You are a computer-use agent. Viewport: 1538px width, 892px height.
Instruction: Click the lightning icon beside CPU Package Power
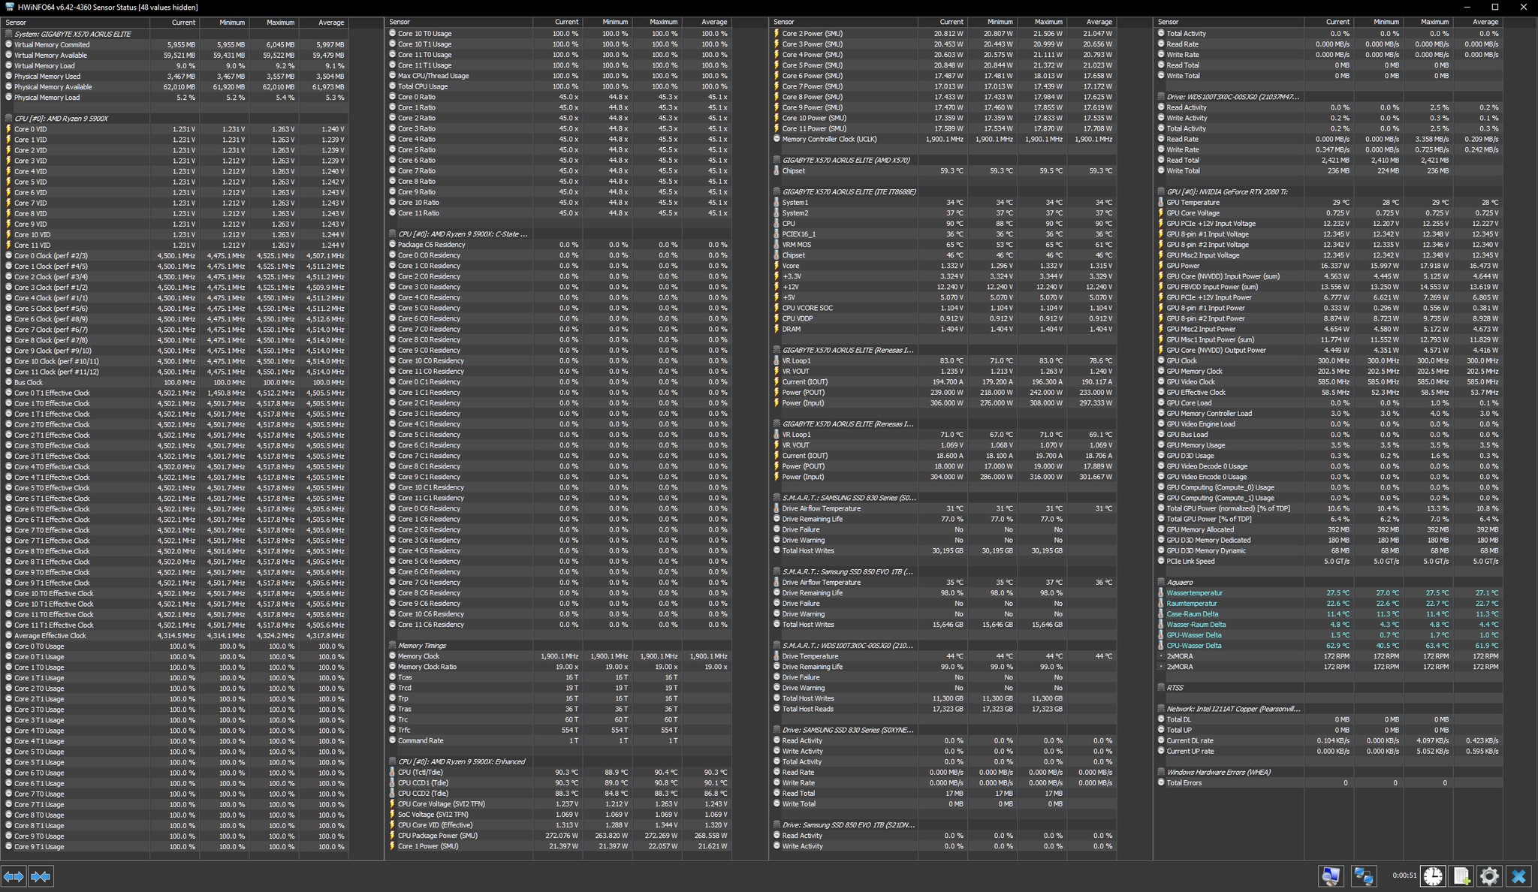coord(394,835)
